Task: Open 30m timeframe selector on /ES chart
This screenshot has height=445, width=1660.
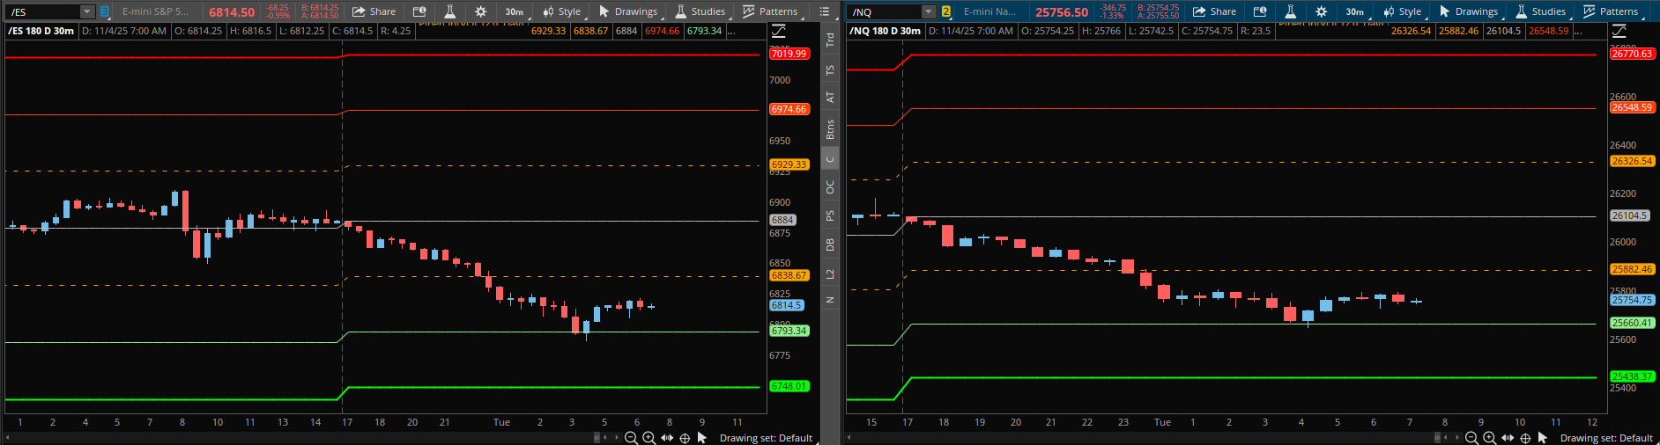Action: 515,11
